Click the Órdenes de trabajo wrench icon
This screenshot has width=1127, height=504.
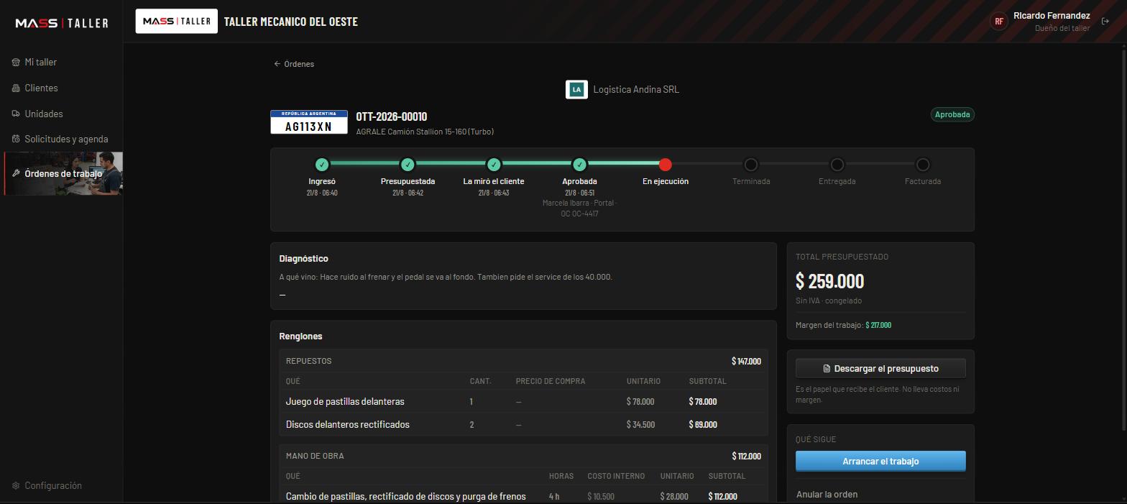coord(16,173)
